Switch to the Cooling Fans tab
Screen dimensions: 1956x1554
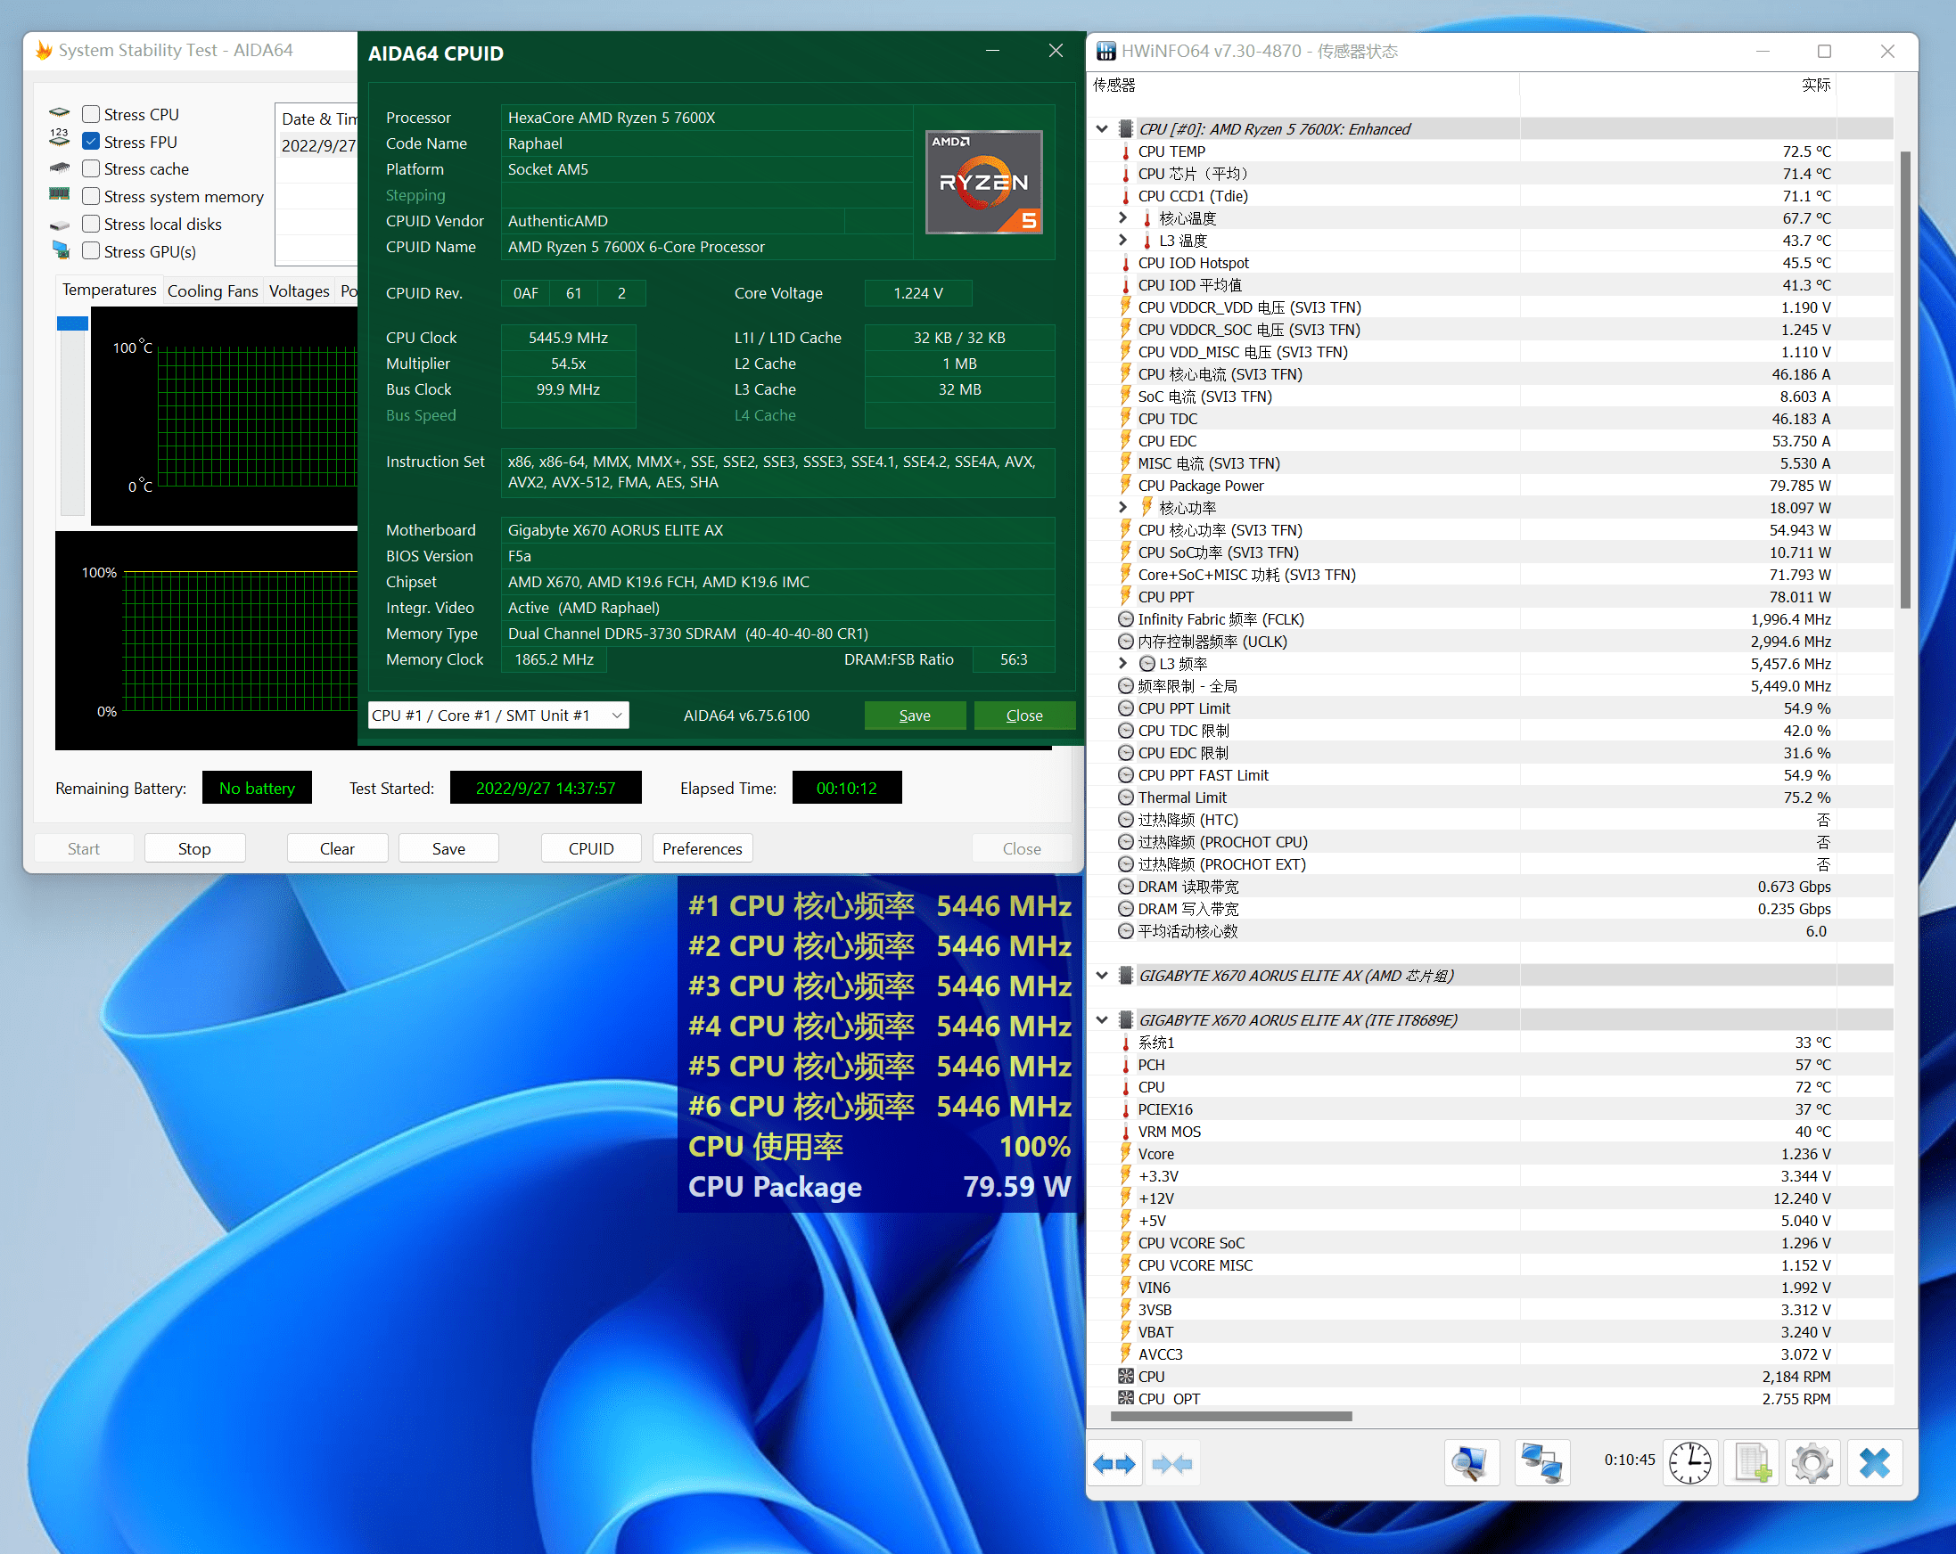(x=212, y=290)
